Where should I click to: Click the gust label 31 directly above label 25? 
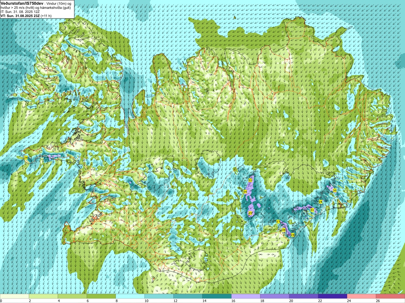tap(250, 180)
